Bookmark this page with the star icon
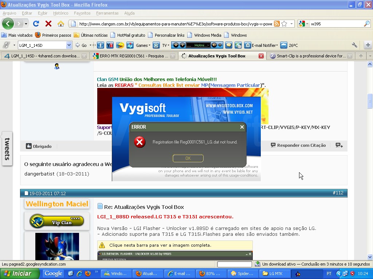373x279 pixels. click(x=284, y=24)
